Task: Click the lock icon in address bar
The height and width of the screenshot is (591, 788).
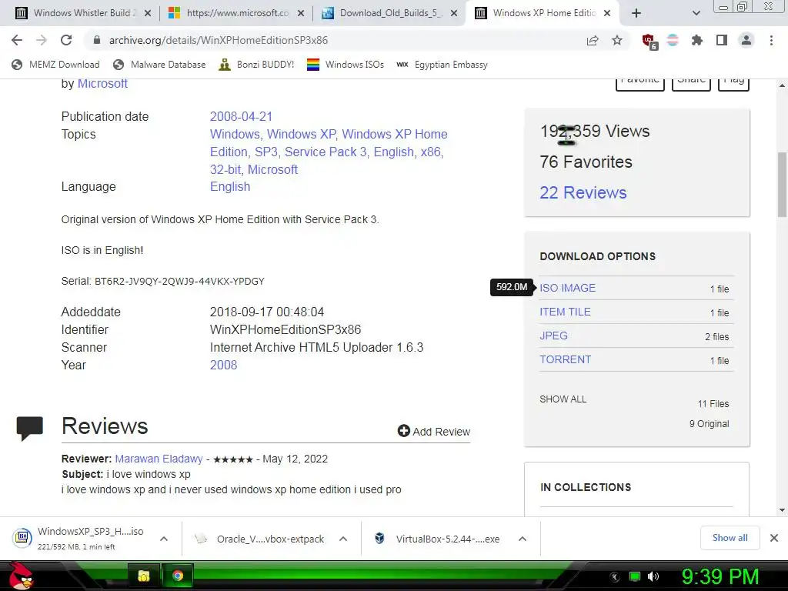Action: coord(97,40)
